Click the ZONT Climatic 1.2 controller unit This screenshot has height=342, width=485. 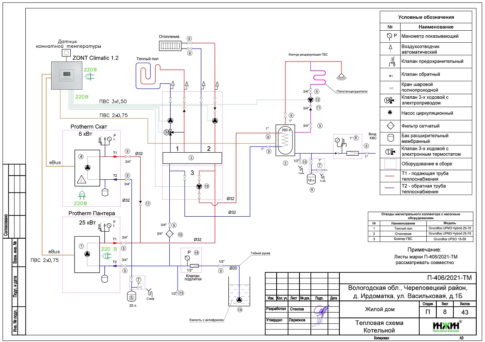pos(67,76)
